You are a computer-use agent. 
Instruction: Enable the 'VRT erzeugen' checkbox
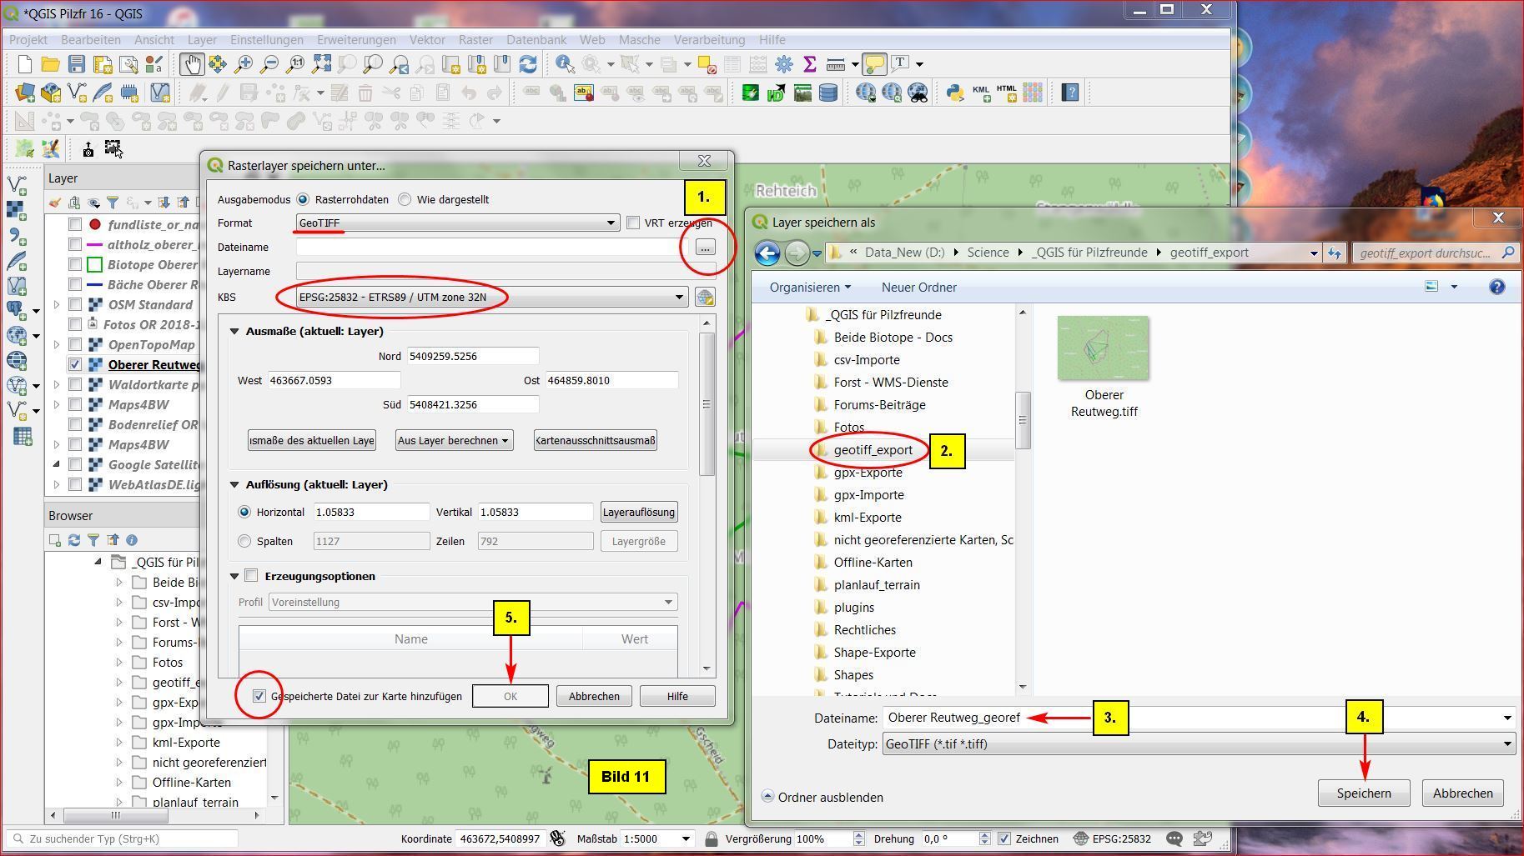point(633,223)
